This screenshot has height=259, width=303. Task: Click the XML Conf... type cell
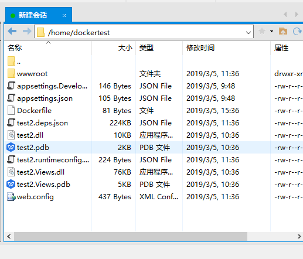tap(159, 197)
